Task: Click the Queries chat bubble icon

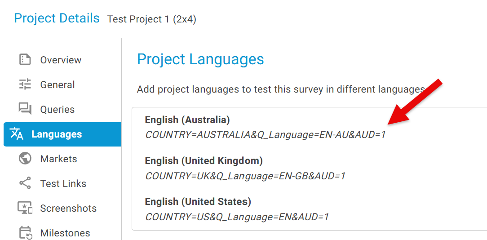Action: [x=25, y=109]
